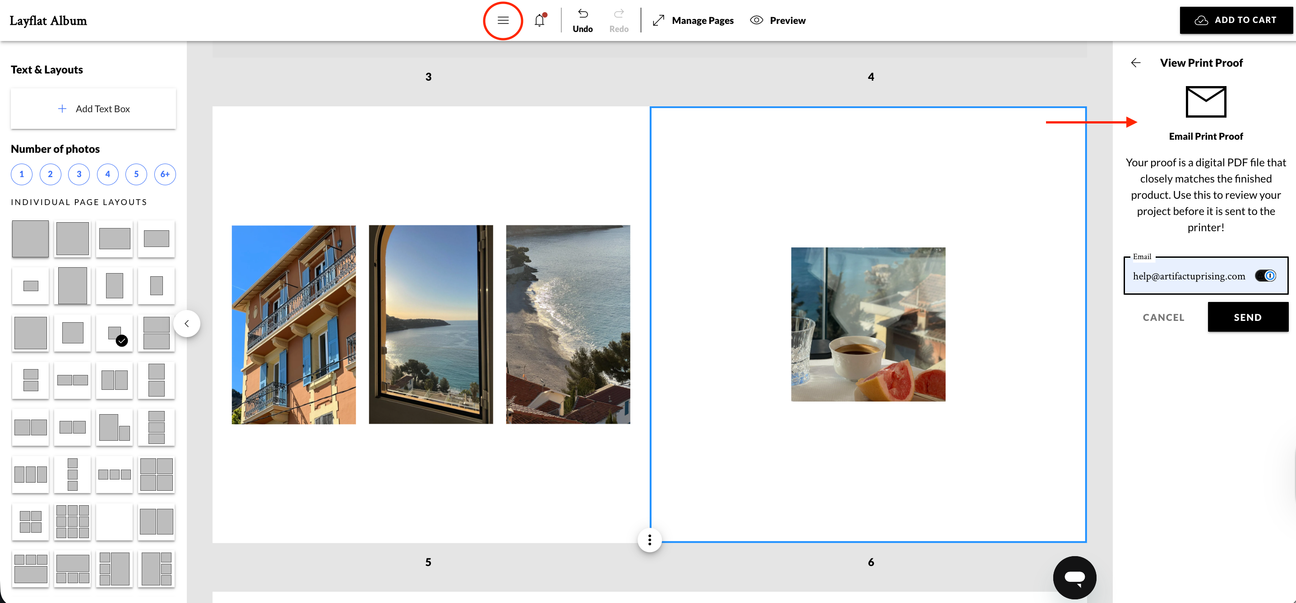Click the Undo arrow icon
The height and width of the screenshot is (603, 1296).
[583, 14]
